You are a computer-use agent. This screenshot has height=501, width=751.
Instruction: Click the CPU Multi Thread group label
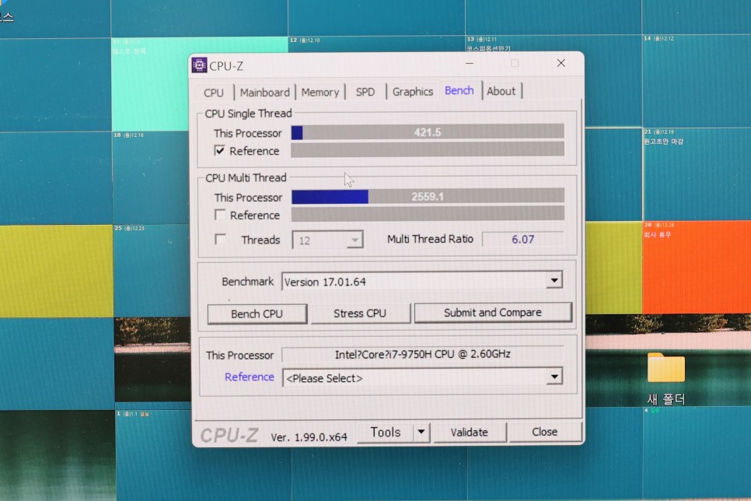pyautogui.click(x=246, y=178)
